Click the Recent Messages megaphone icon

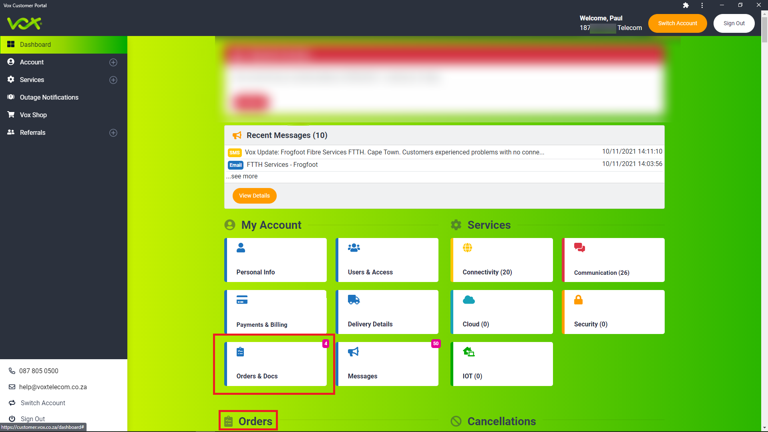coord(237,135)
